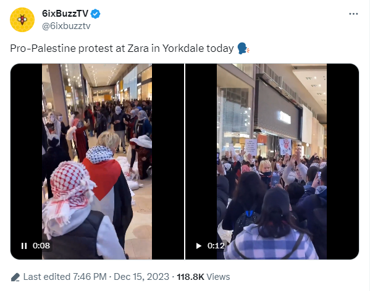370x291 pixels.
Task: Click the red handprint sign in right video
Action: [285, 146]
